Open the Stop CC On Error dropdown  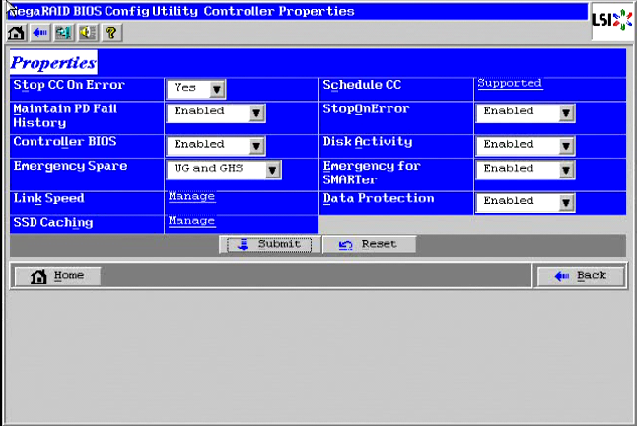217,89
